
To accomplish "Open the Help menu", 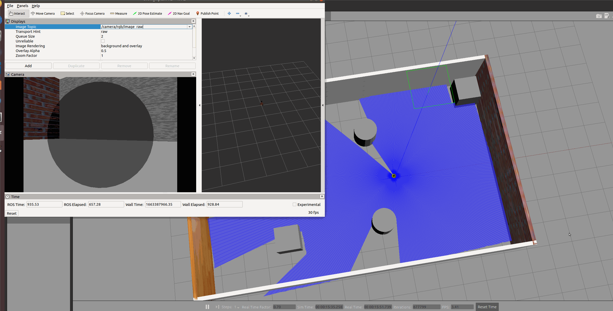I will [x=36, y=6].
